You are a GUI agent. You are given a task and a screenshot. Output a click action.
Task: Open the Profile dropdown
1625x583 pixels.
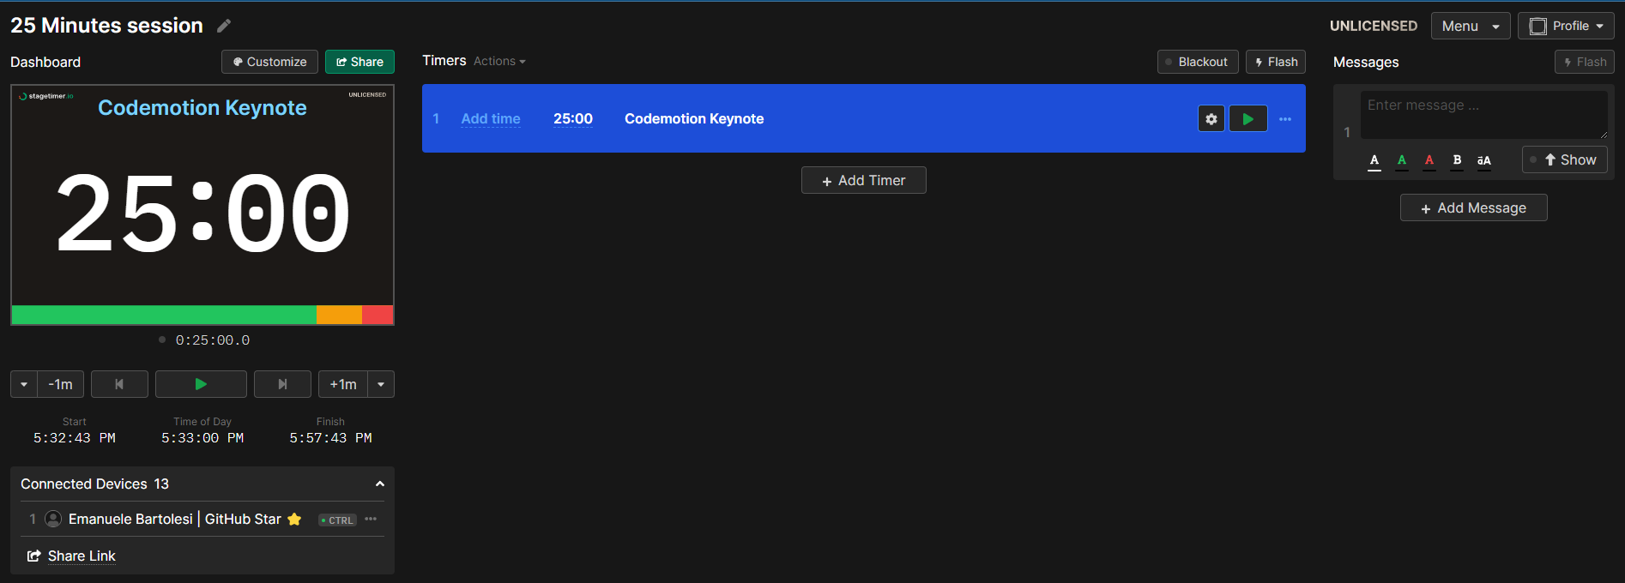pyautogui.click(x=1566, y=26)
